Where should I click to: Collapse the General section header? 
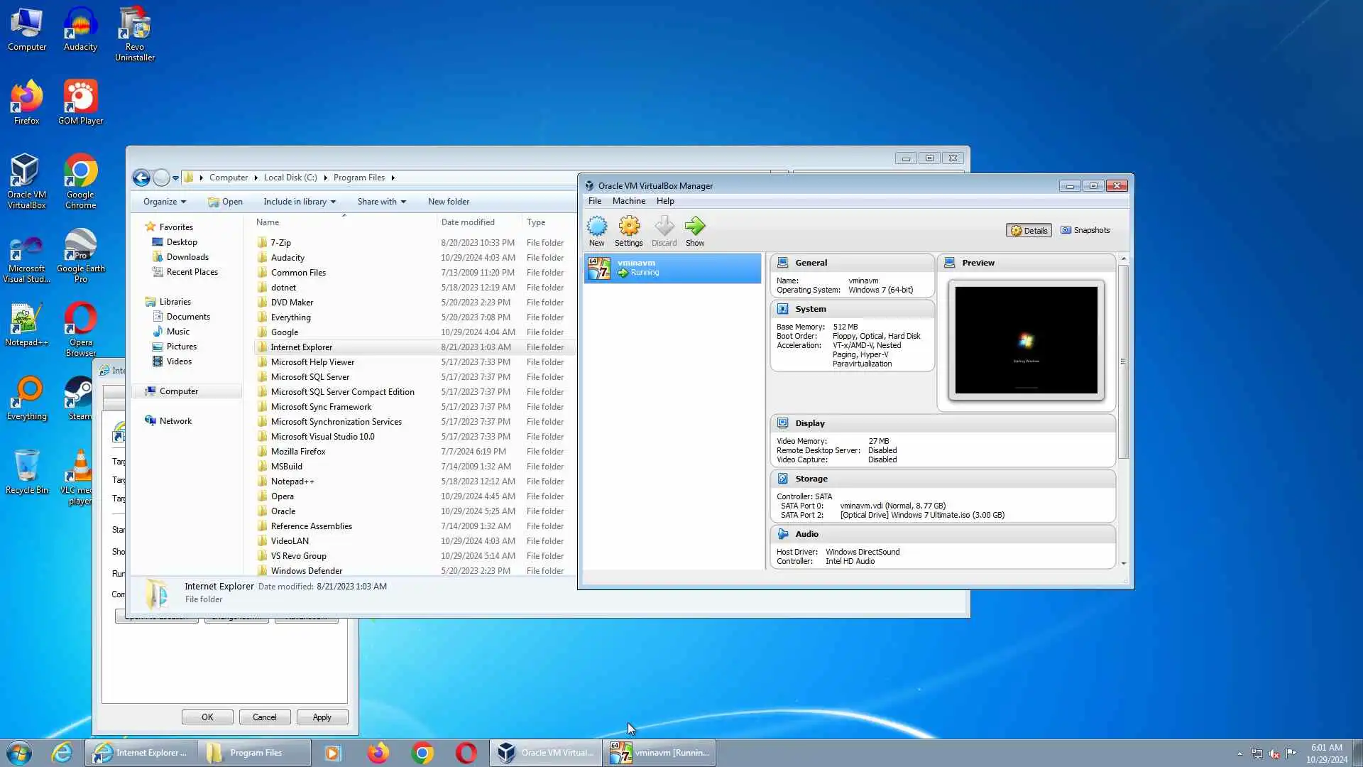(852, 263)
